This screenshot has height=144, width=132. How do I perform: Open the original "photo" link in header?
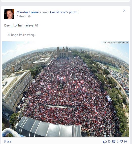pos(73,12)
